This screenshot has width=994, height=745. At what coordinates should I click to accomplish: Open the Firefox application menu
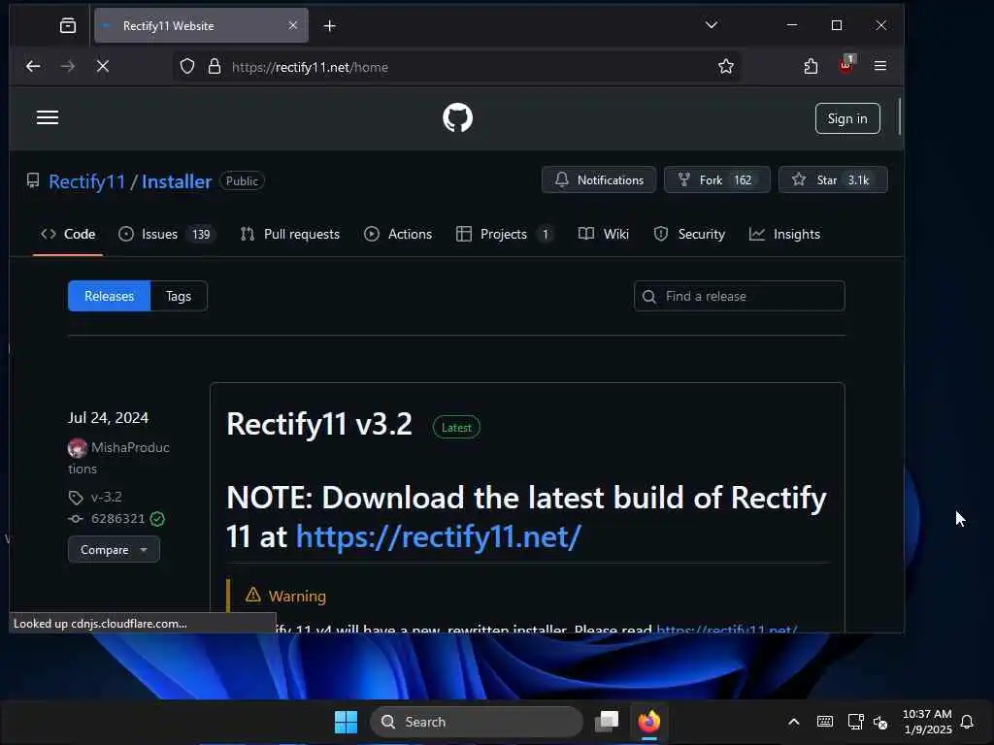click(x=880, y=66)
